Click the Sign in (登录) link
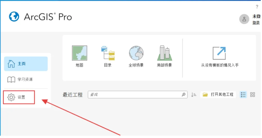Screen dimensions: 262x138 256,23
